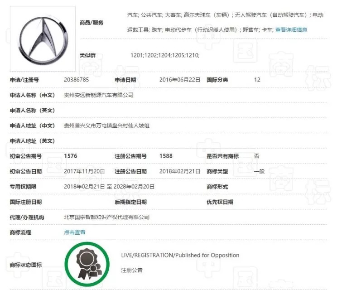Click the international class value 12
337x290 pixels.
(257, 80)
